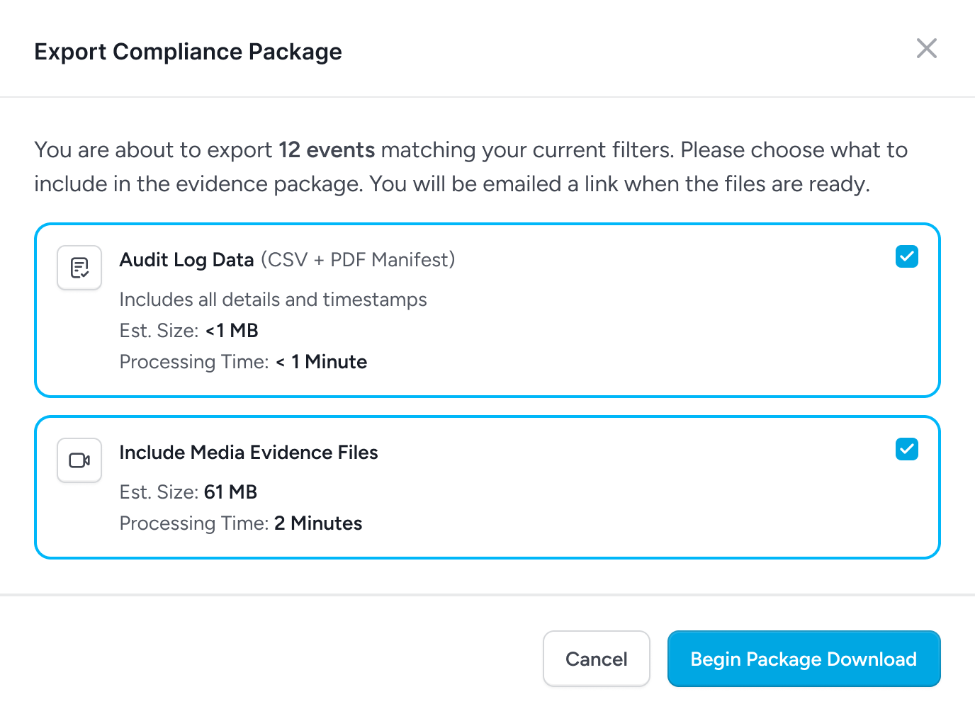
Task: Click the Audit Log document icon
Action: [x=79, y=268]
